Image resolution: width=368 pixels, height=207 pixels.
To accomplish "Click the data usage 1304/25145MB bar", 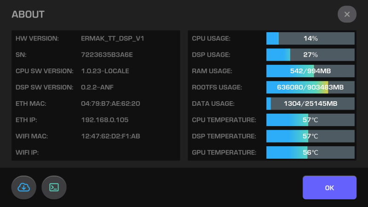I will pos(310,103).
